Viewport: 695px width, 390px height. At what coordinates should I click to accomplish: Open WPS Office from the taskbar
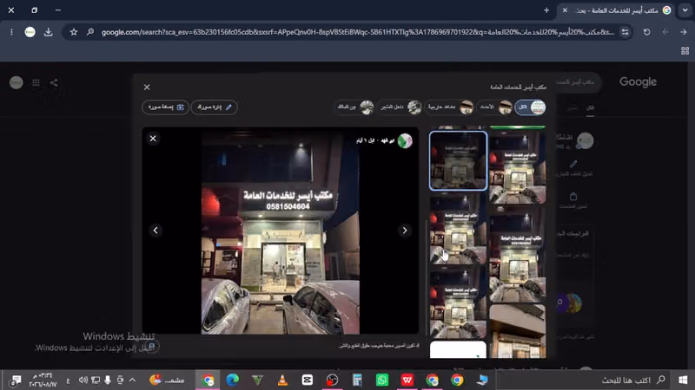tap(407, 380)
